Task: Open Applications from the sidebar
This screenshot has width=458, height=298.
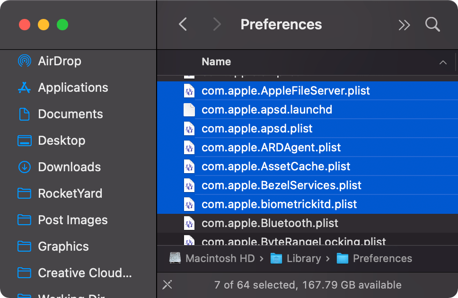Action: 72,88
